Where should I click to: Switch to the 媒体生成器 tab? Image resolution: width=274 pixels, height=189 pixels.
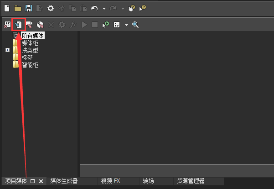(x=64, y=181)
